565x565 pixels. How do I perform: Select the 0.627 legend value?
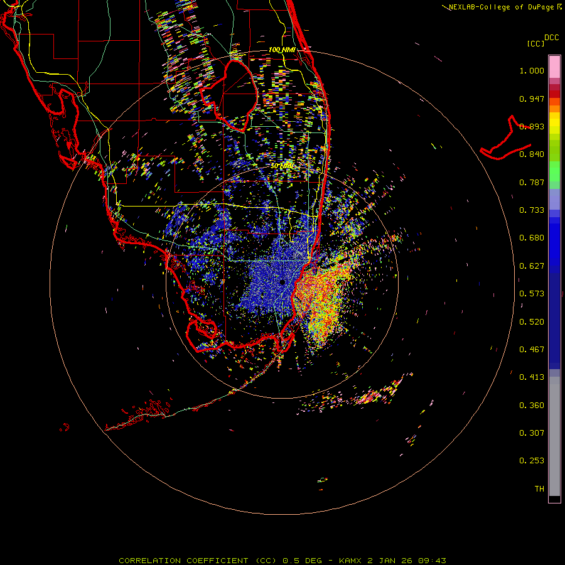[532, 266]
